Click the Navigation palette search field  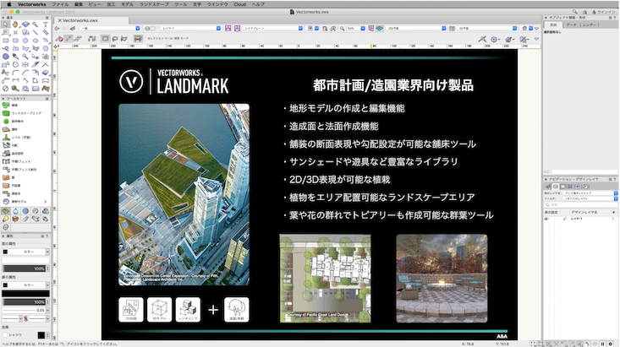click(580, 205)
